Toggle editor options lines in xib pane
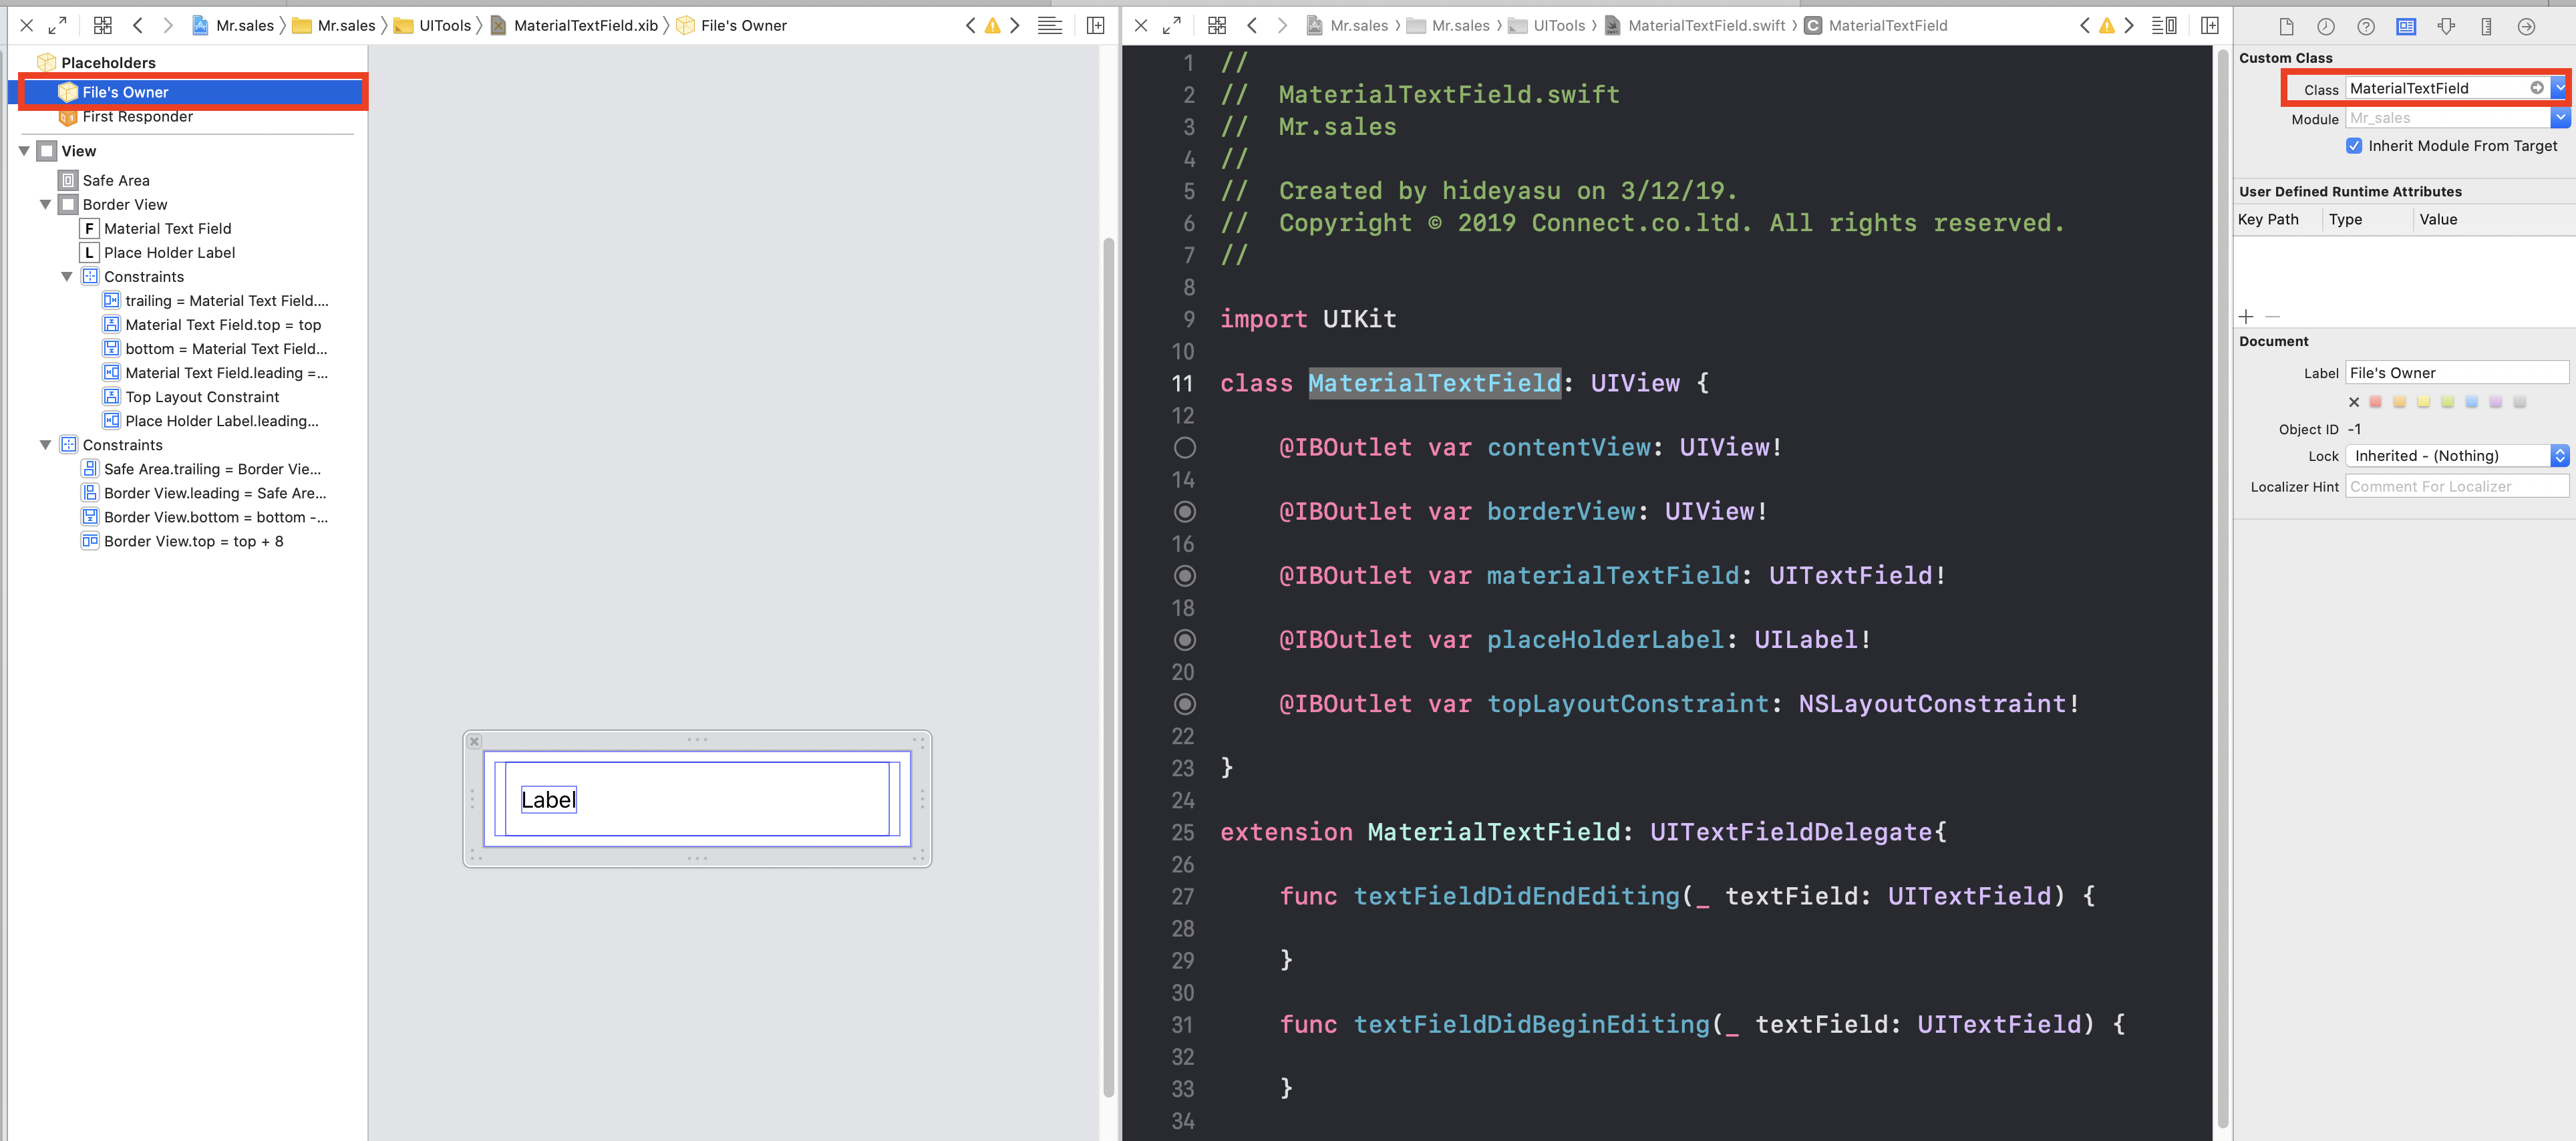This screenshot has width=2576, height=1141. tap(1049, 25)
